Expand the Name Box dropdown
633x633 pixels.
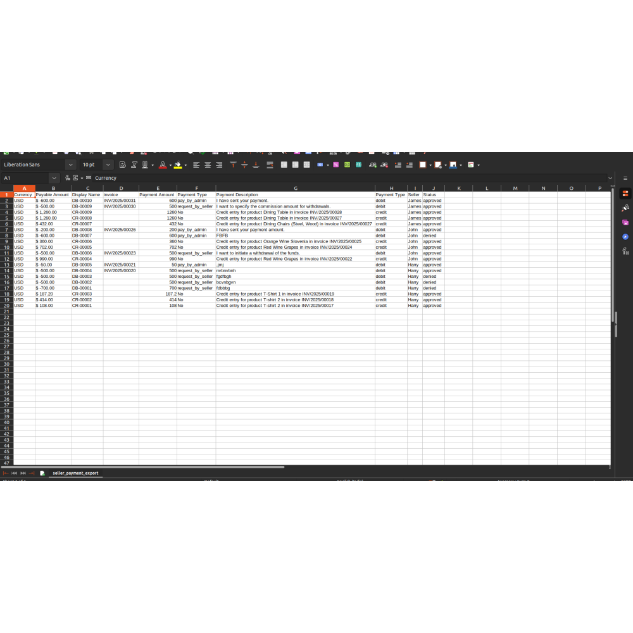(x=54, y=179)
